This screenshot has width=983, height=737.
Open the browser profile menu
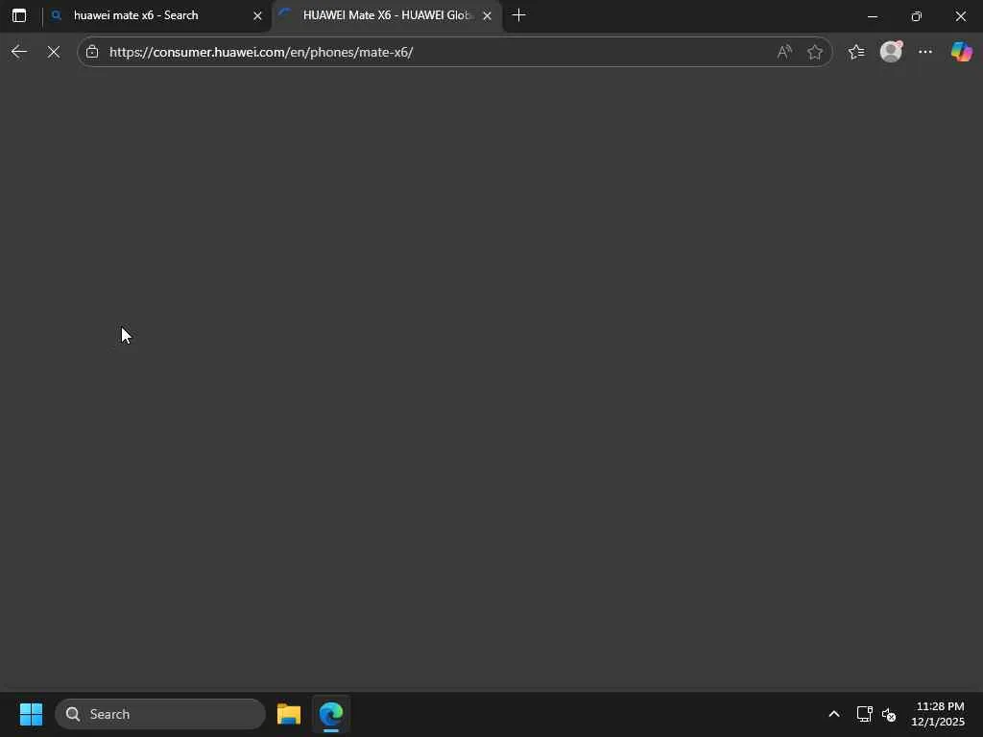[x=891, y=52]
